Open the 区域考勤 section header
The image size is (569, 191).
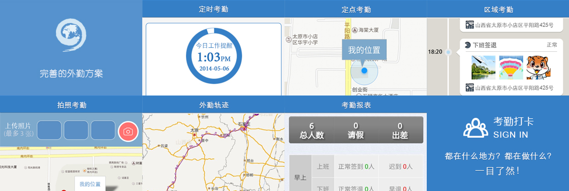(x=498, y=9)
